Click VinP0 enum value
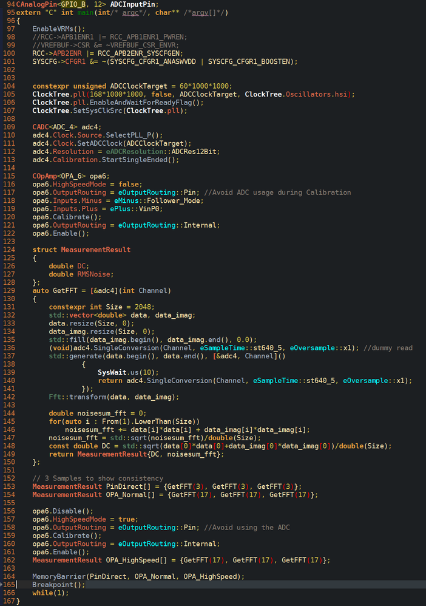 (150, 209)
